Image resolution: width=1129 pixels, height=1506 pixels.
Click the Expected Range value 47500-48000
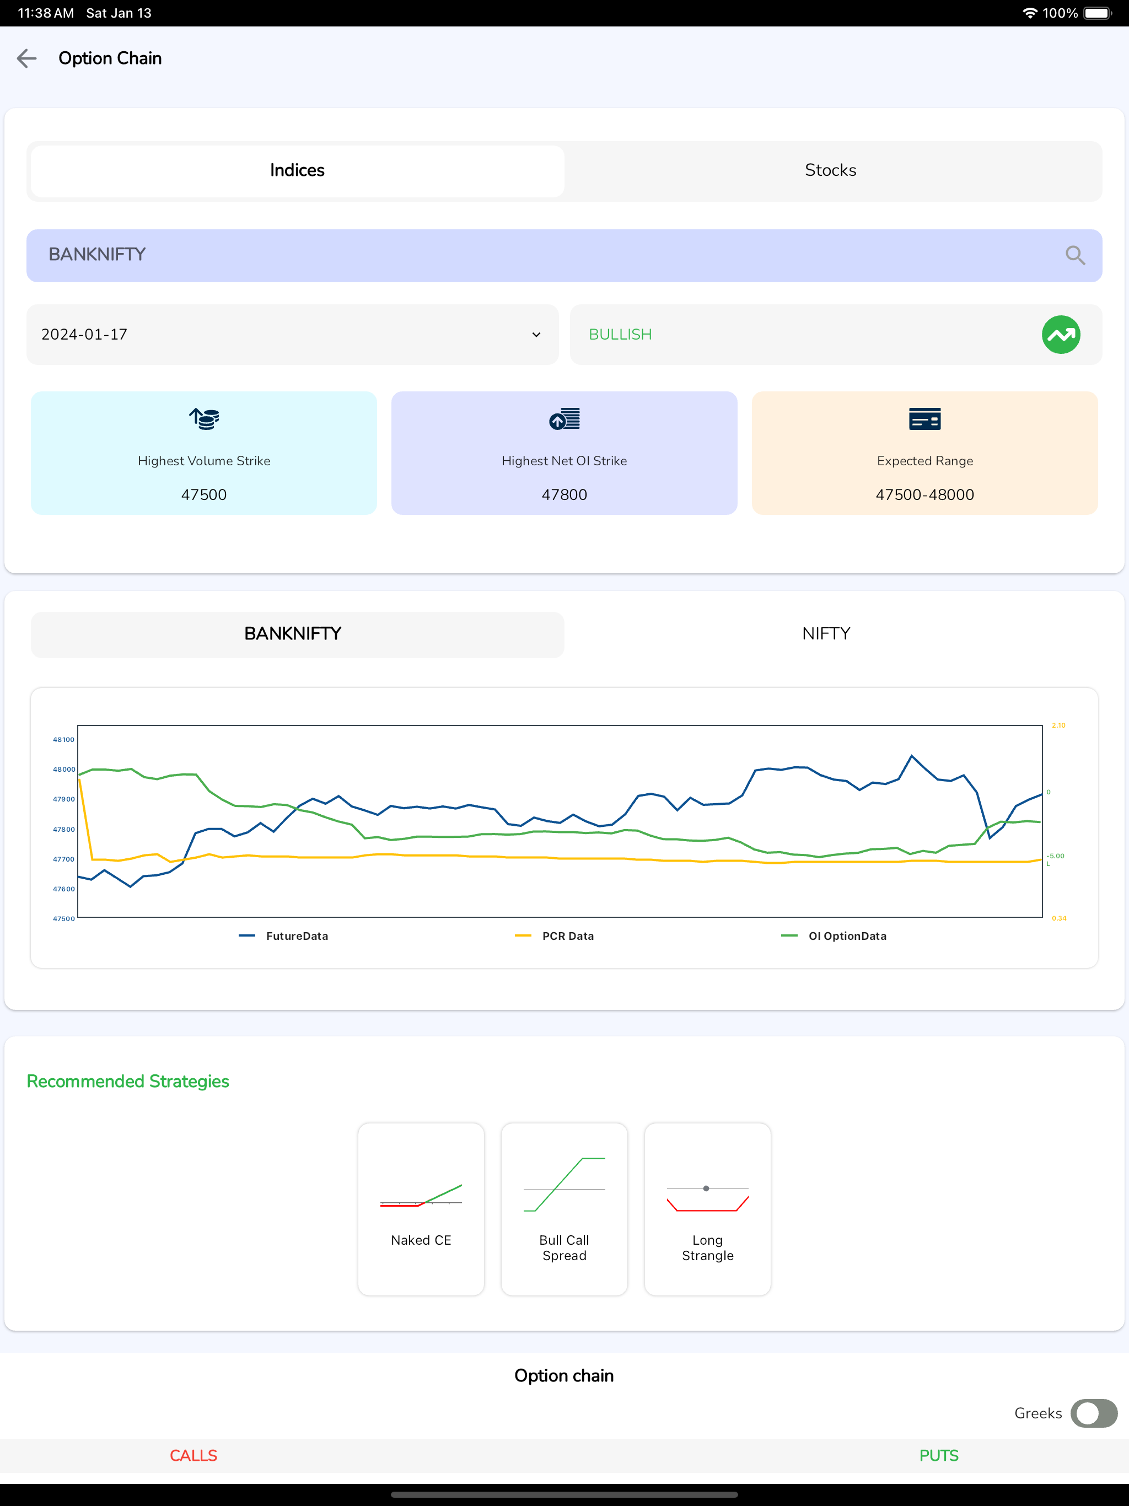click(924, 495)
